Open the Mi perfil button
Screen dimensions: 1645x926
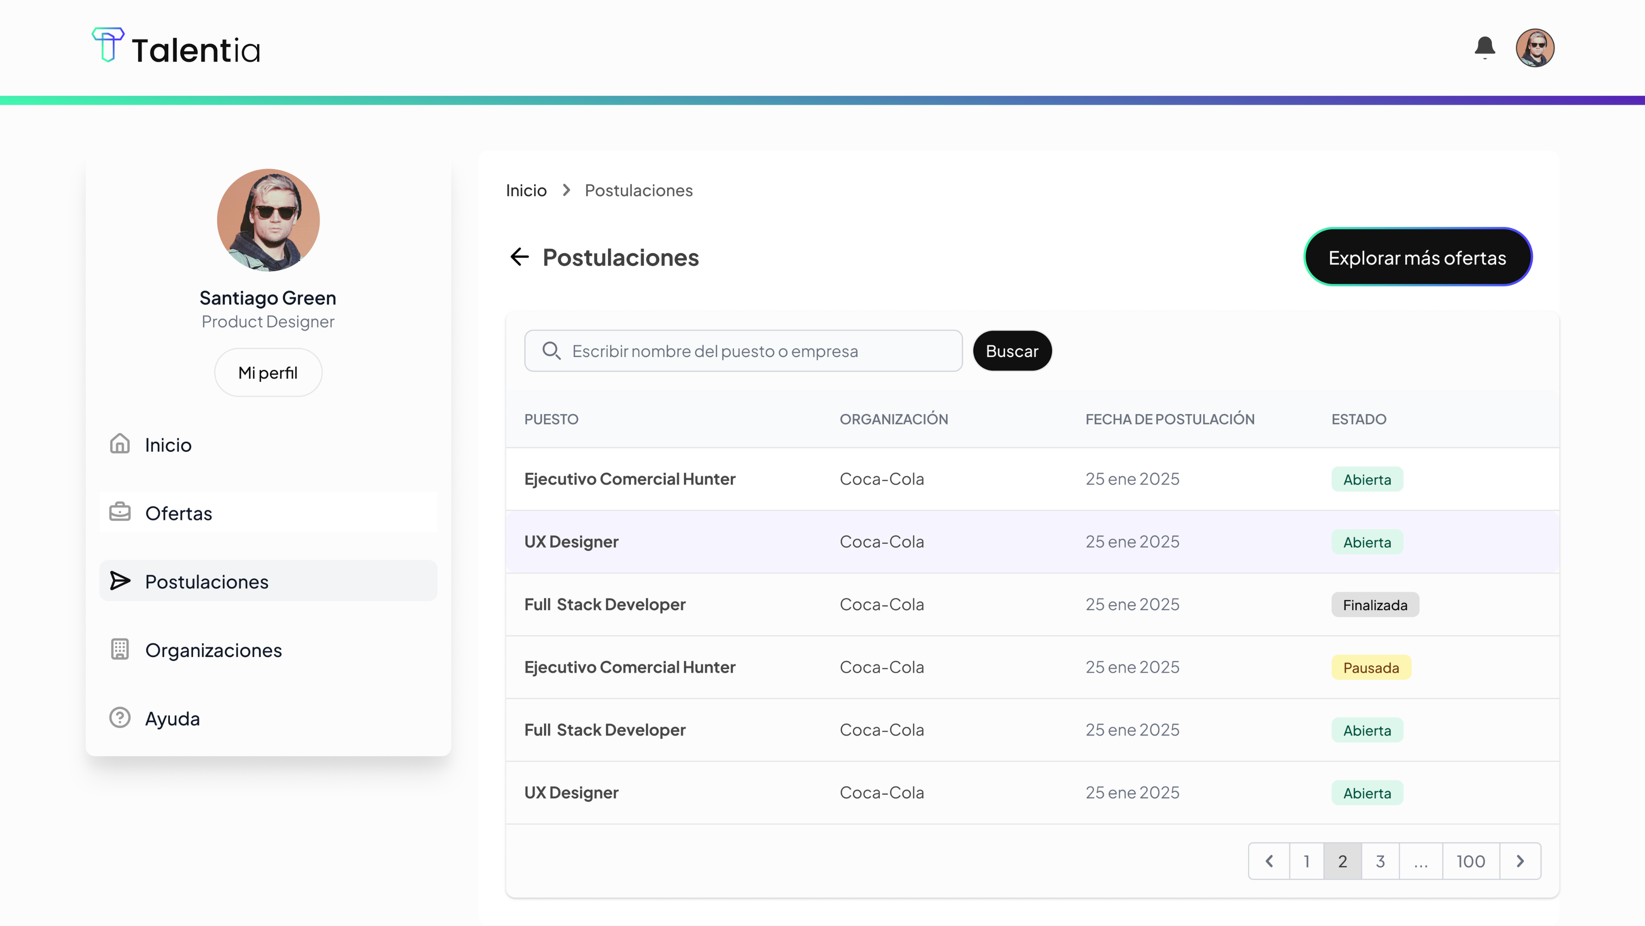point(268,373)
